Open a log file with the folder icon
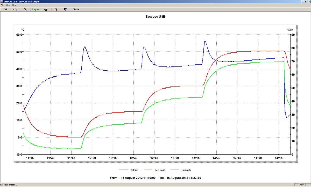Image resolution: width=311 pixels, height=187 pixels. pos(5,9)
